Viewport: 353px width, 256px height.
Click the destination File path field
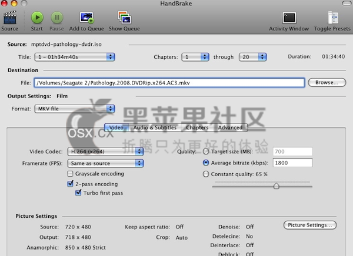[169, 83]
